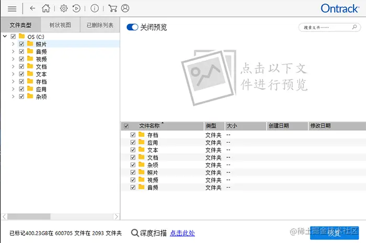Select the 文档 row in file list

243,157
